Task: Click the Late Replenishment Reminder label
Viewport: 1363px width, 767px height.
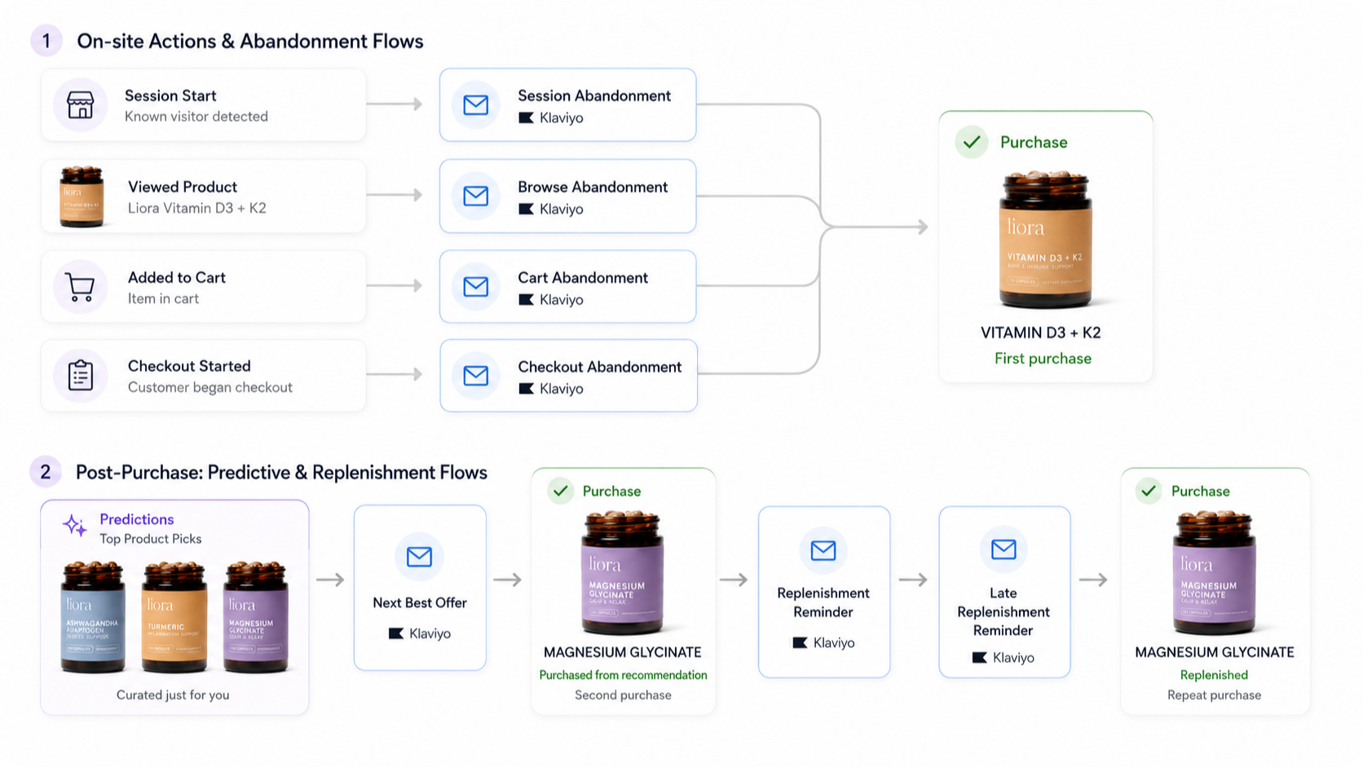Action: pos(1004,611)
